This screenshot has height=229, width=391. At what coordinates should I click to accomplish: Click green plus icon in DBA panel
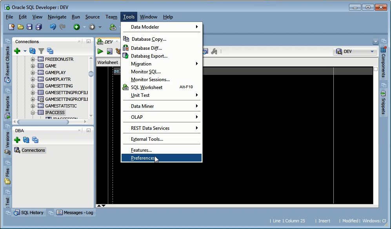pos(17,140)
